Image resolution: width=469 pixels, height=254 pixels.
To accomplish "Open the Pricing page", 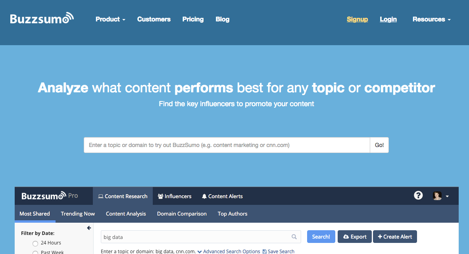I will (x=193, y=19).
